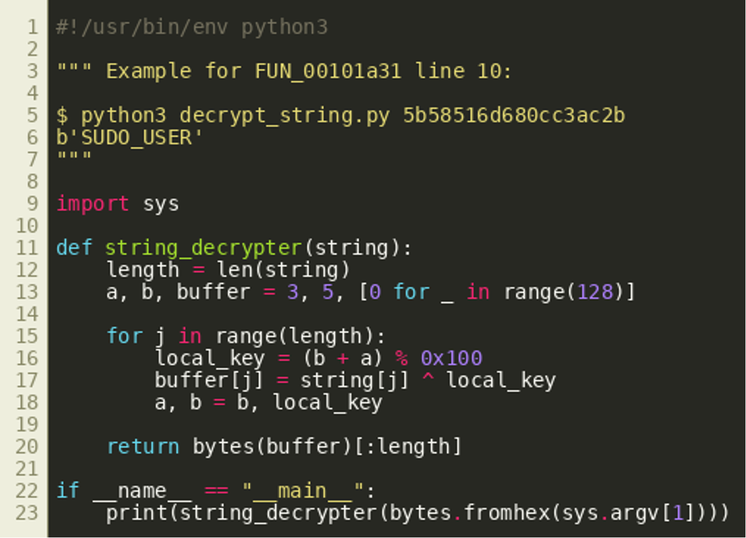Click the import keyword
The width and height of the screenshot is (746, 538).
[92, 204]
